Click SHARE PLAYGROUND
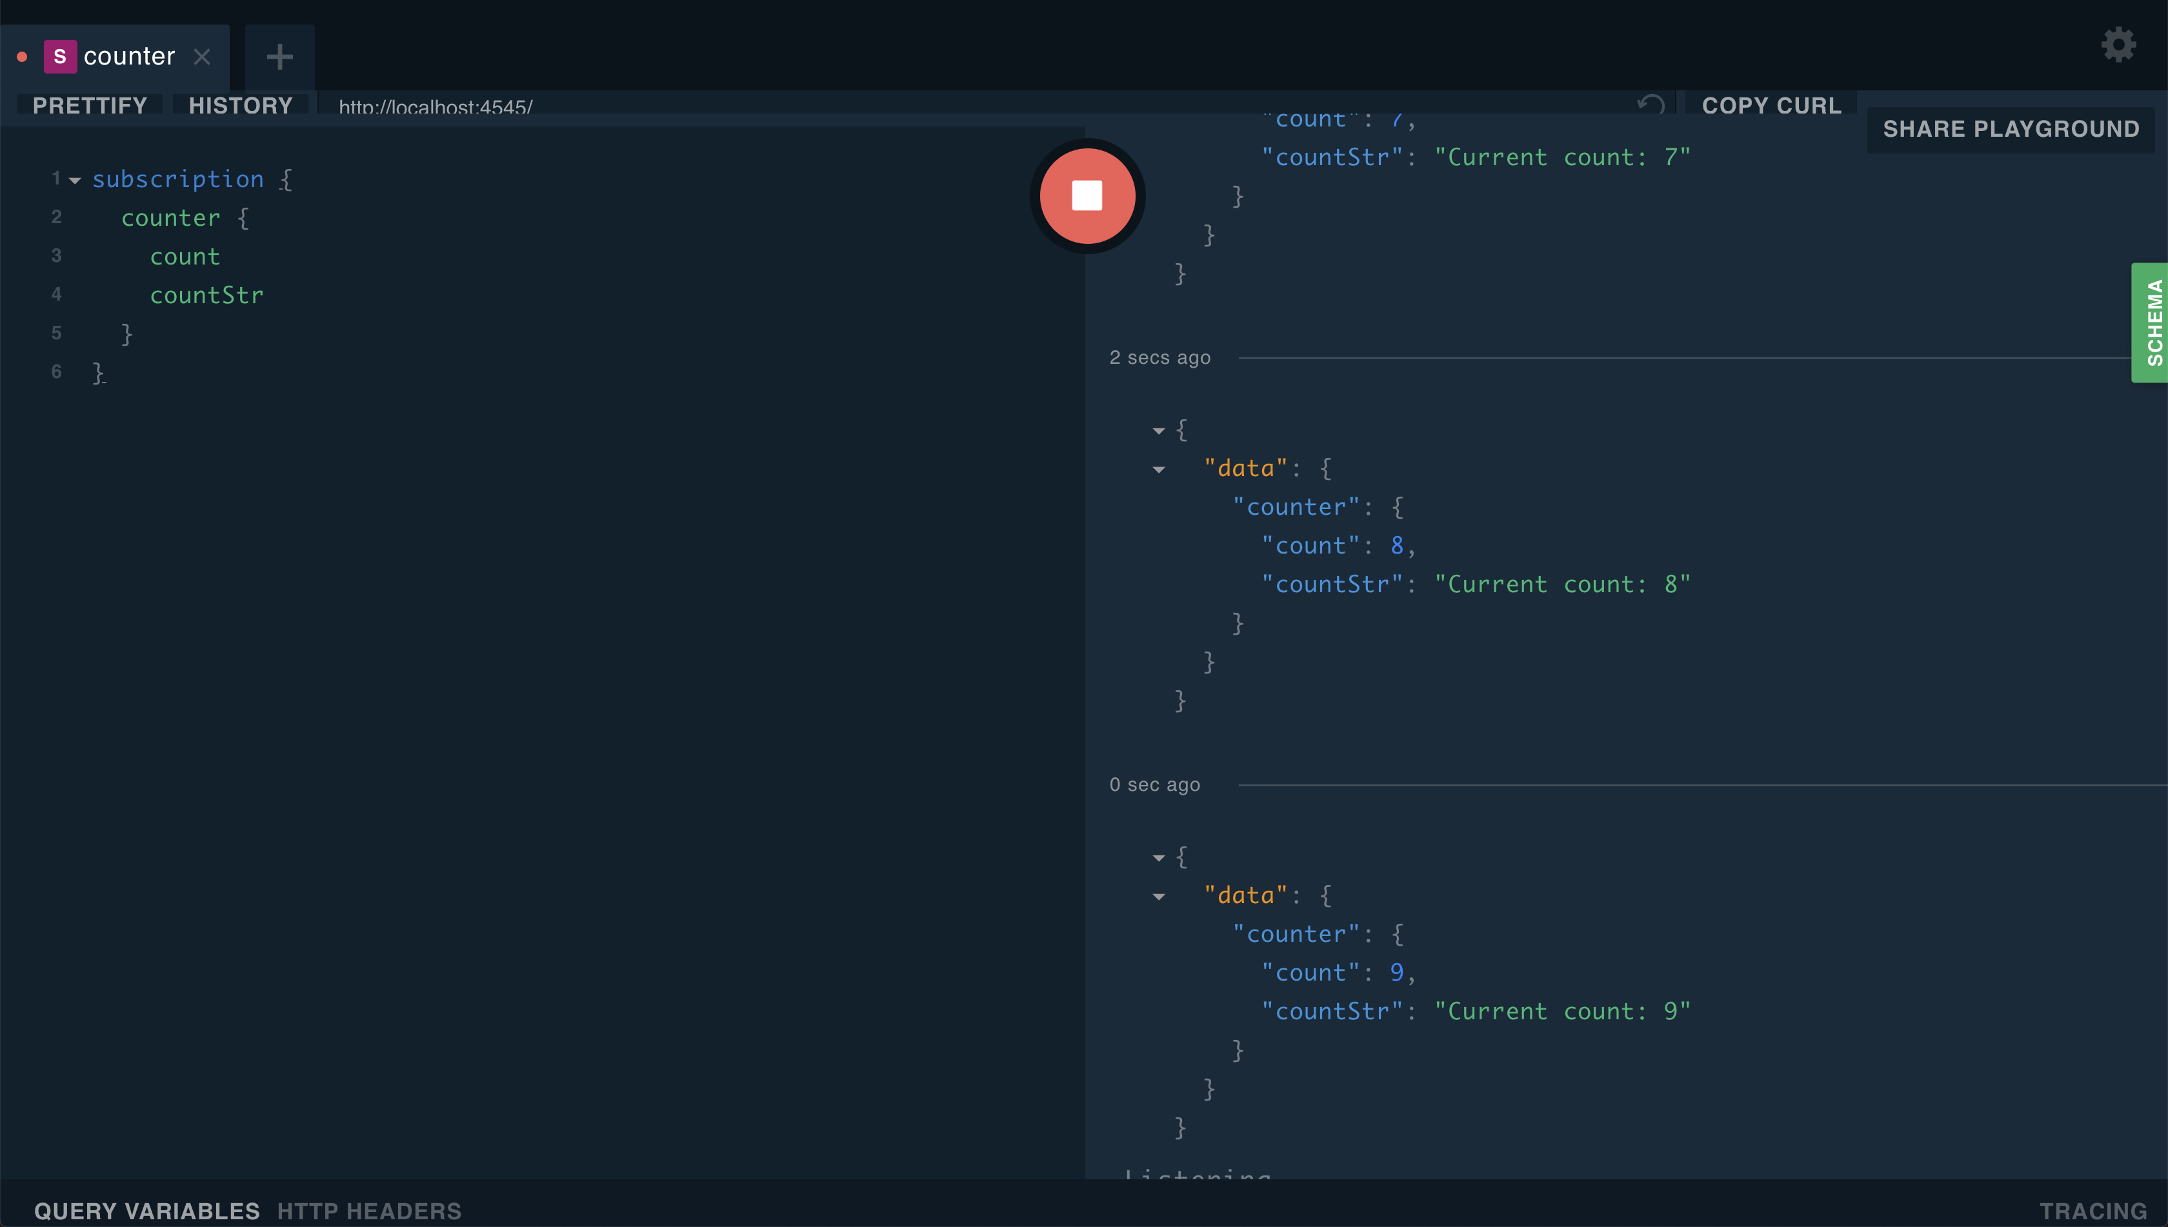The width and height of the screenshot is (2168, 1227). coord(2011,129)
